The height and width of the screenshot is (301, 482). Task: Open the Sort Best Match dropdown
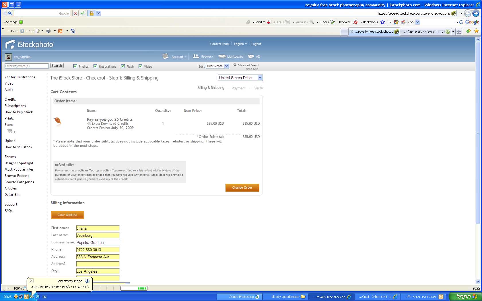click(x=217, y=66)
